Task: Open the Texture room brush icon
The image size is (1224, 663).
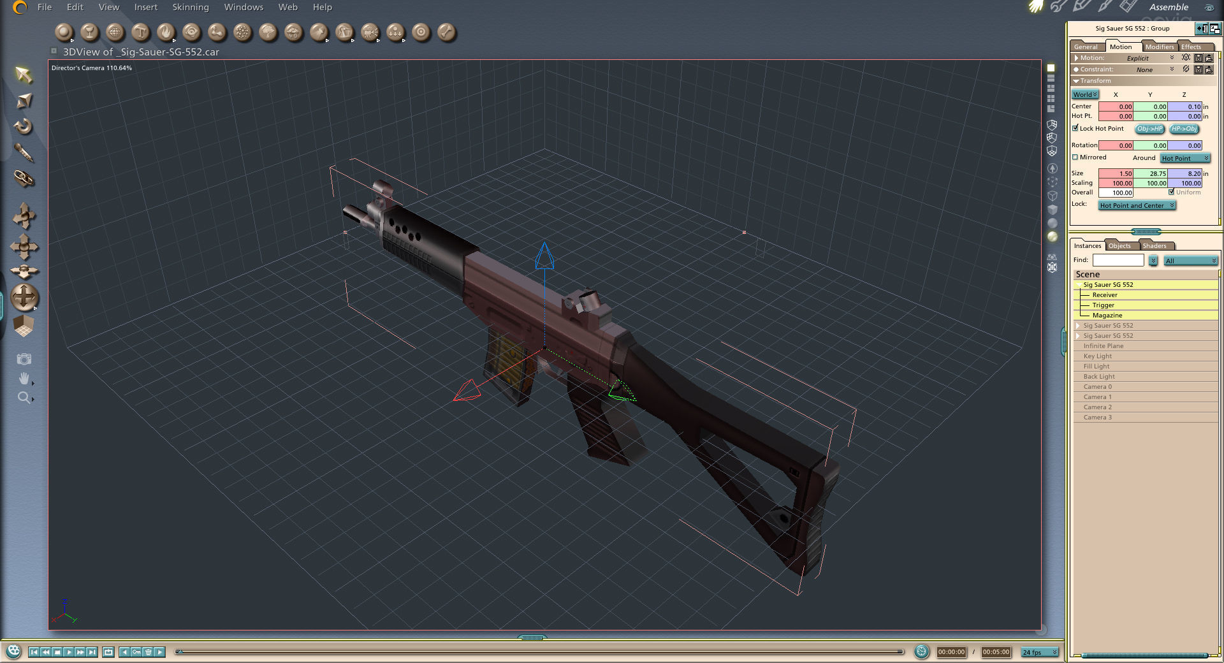Action: pos(1105,6)
